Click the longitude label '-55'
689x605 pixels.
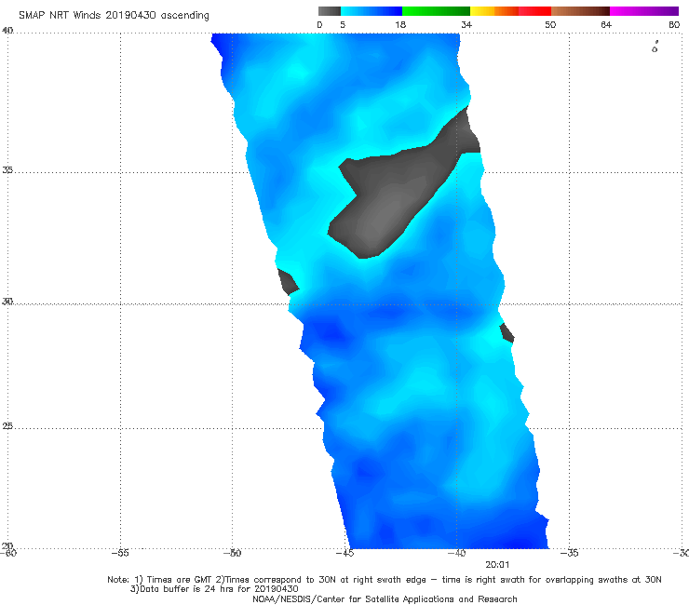pos(120,553)
